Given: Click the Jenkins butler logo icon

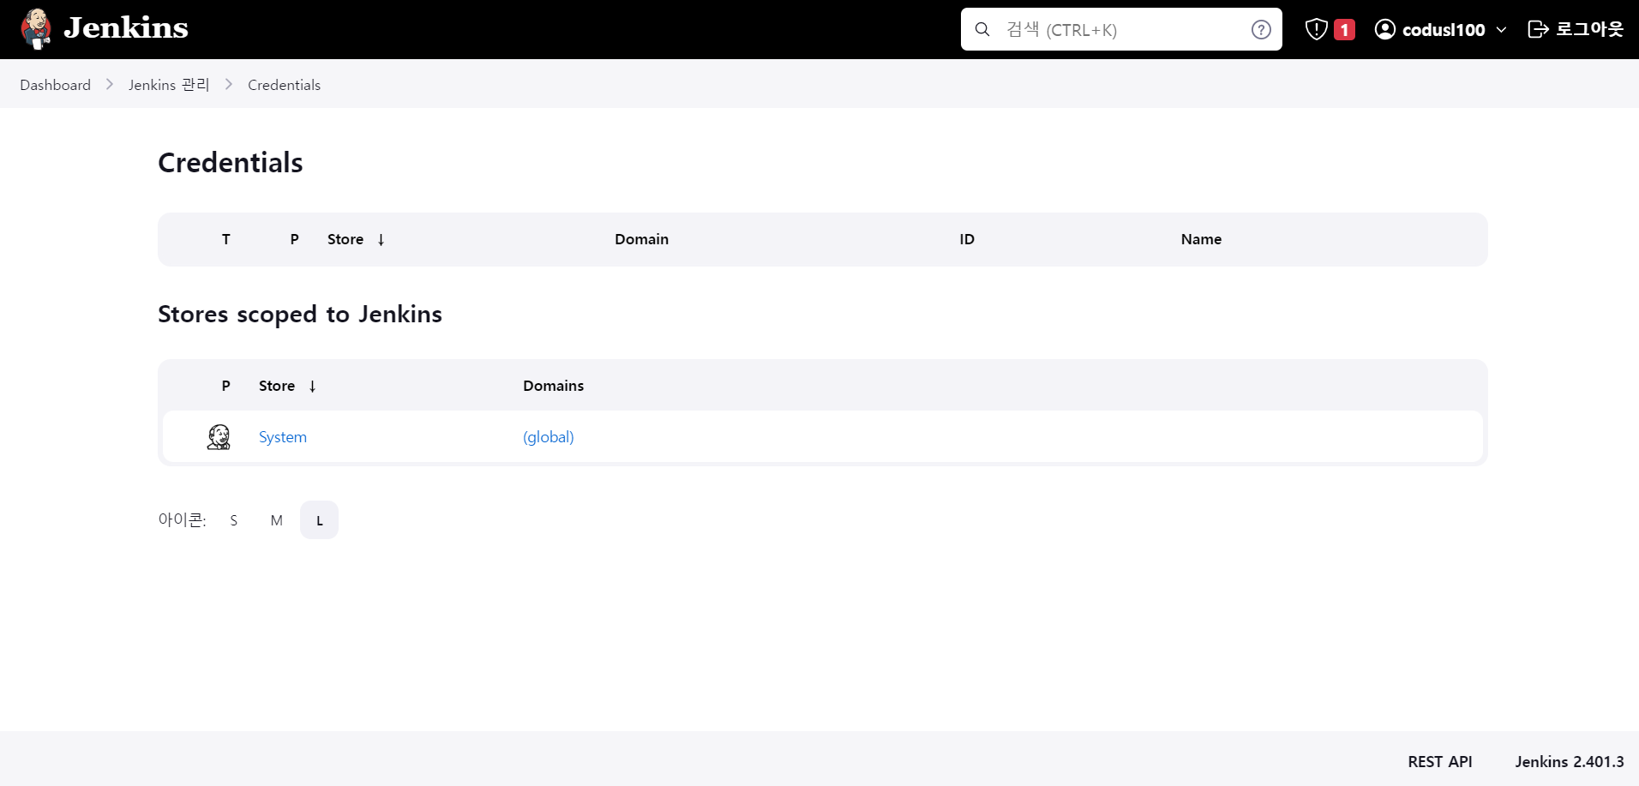Looking at the screenshot, I should point(36,29).
